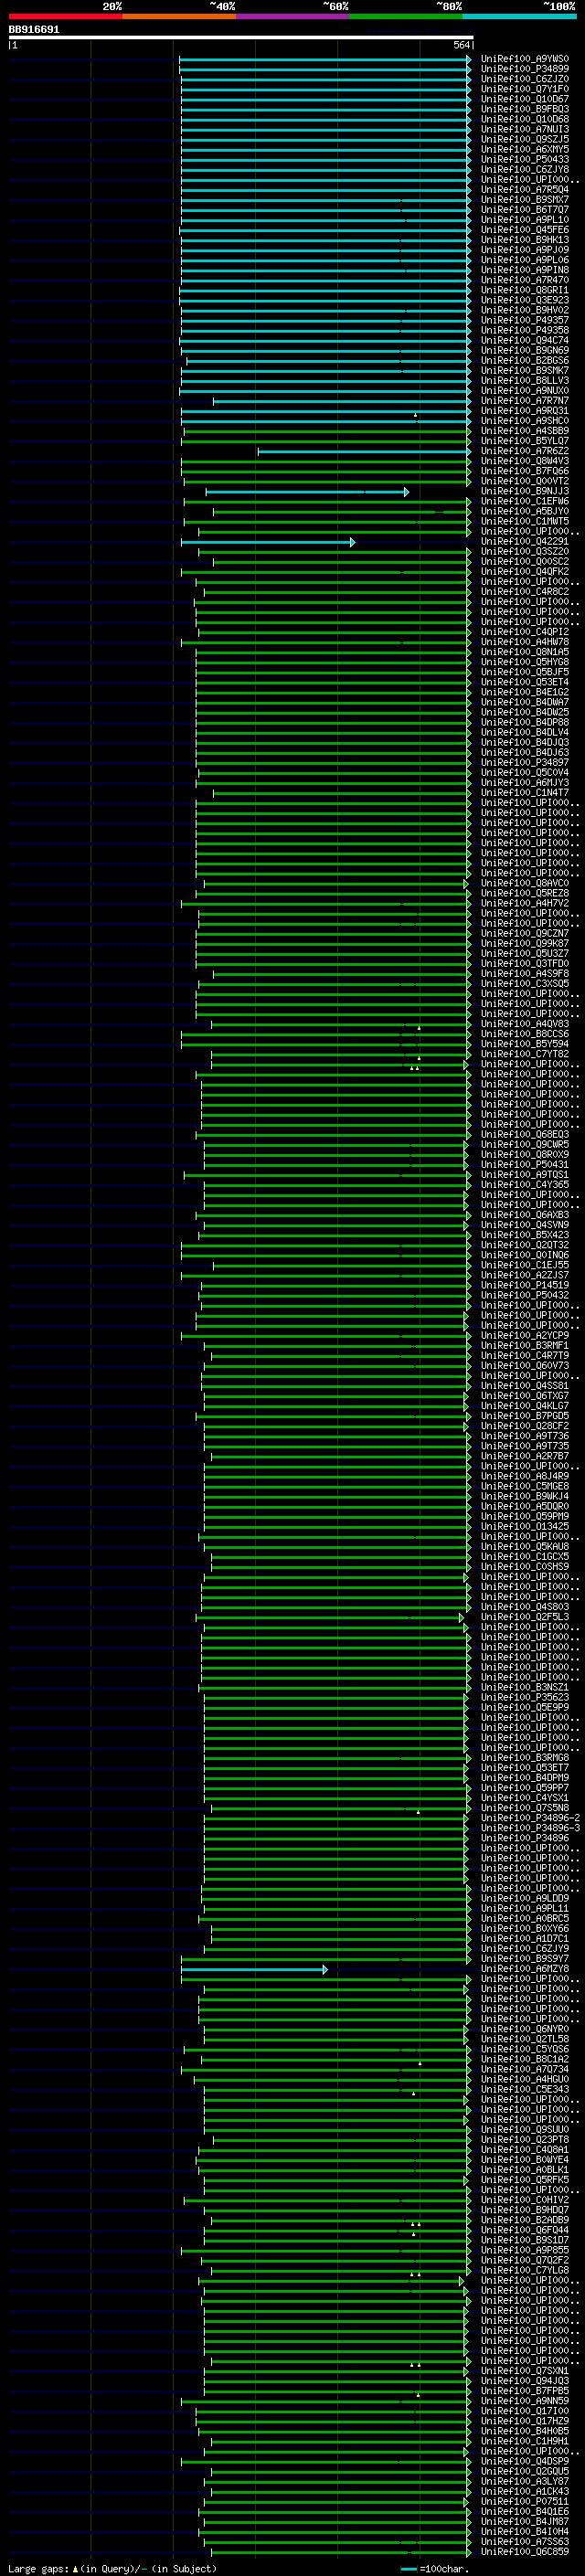Select the query name BB916691
Viewport: 585px width, 2576px height.
click(x=34, y=29)
